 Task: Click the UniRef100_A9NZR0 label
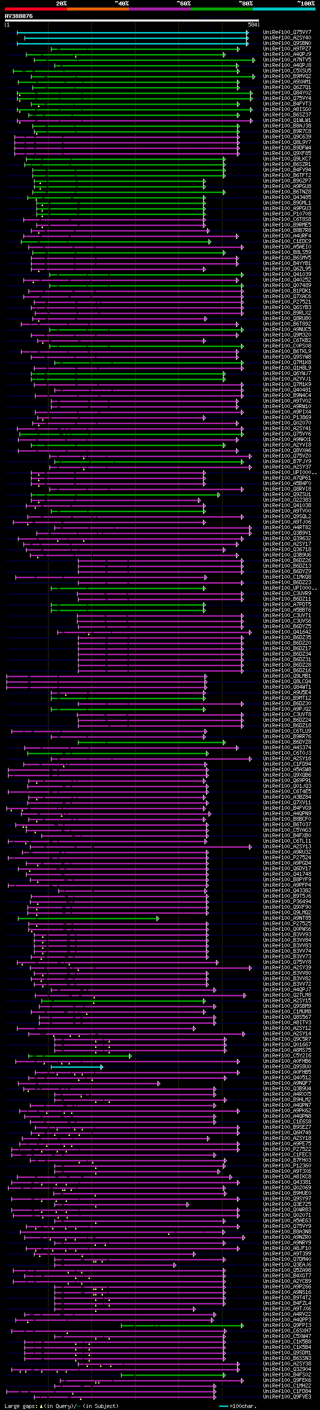[x=287, y=1237]
